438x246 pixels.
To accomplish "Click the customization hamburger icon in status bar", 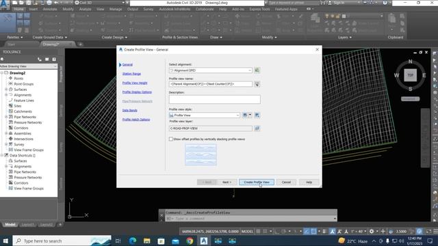I will pyautogui.click(x=435, y=231).
